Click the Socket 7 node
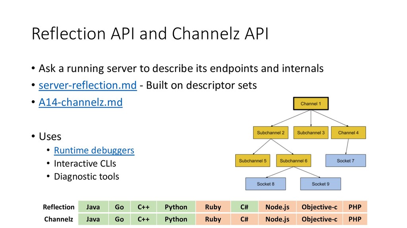 tap(345, 161)
